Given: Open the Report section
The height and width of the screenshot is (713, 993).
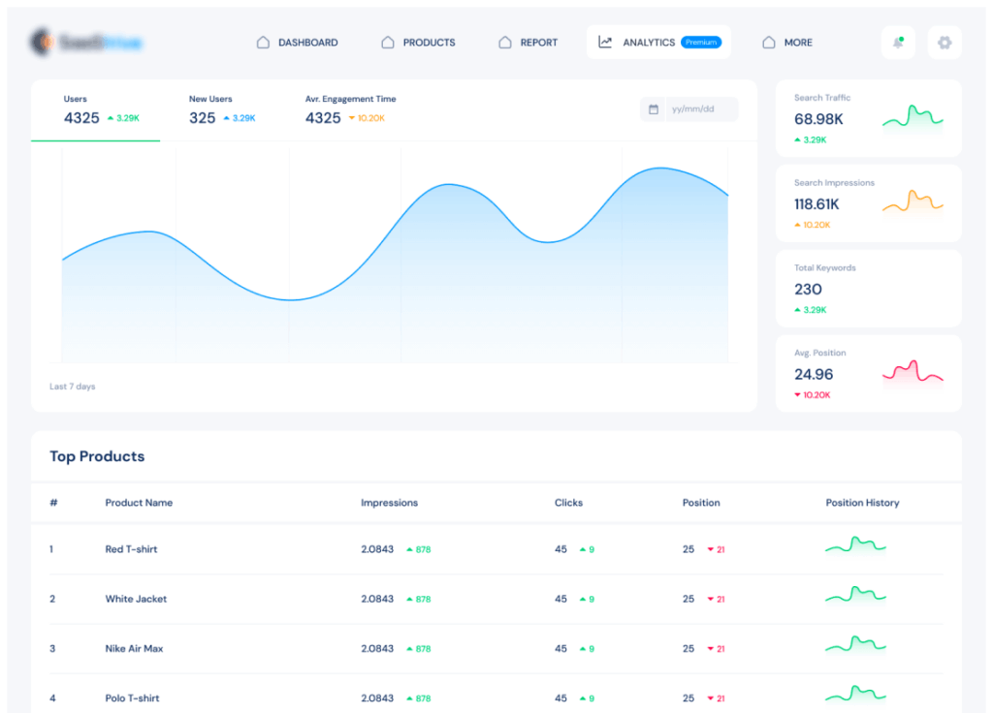Looking at the screenshot, I should click(529, 43).
